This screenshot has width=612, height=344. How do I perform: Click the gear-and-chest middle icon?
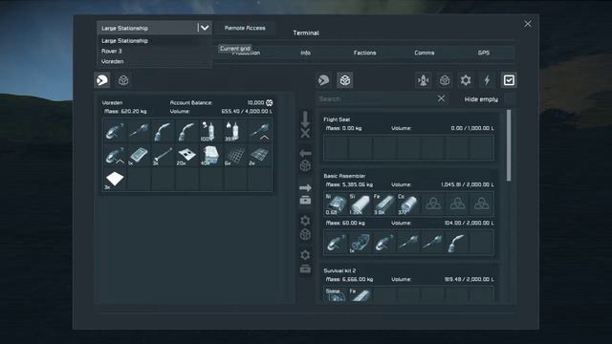(305, 262)
